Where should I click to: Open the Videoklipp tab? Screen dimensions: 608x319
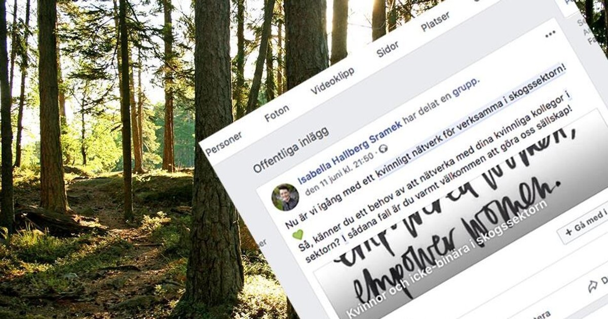click(x=332, y=81)
